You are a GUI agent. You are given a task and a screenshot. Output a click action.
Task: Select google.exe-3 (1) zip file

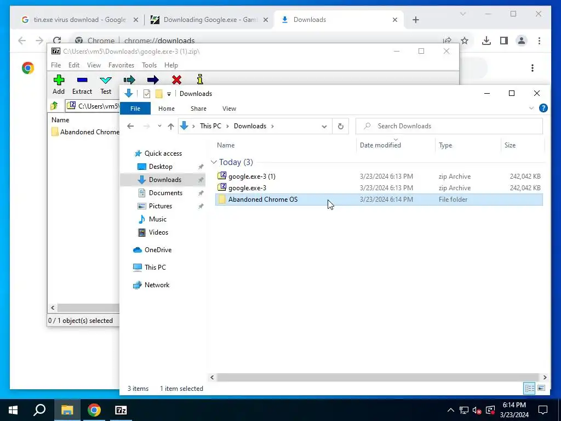(379, 176)
